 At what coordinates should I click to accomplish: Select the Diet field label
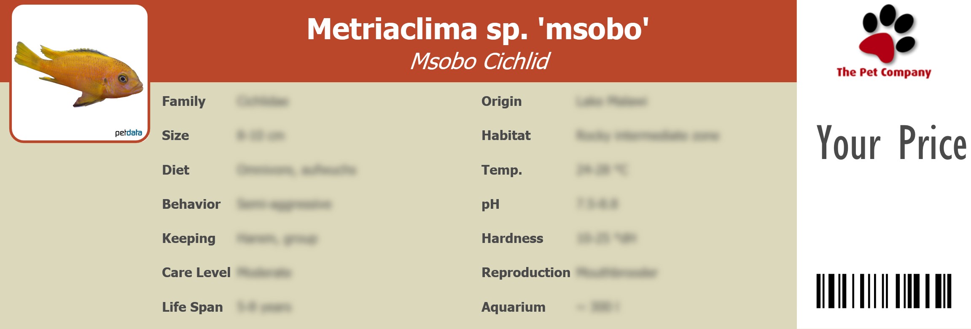pos(175,170)
